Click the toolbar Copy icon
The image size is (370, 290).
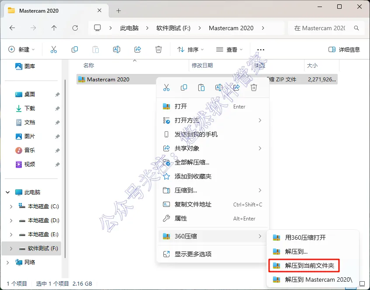pyautogui.click(x=75, y=49)
